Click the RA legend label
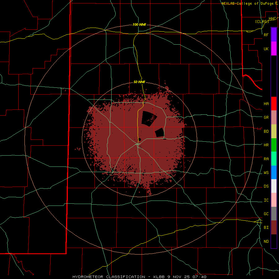279x279 pixels. click(266, 159)
